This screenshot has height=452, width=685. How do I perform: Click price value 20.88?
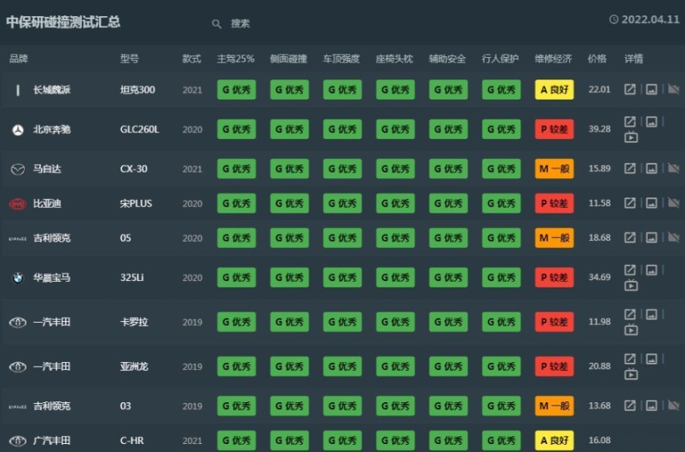point(600,366)
